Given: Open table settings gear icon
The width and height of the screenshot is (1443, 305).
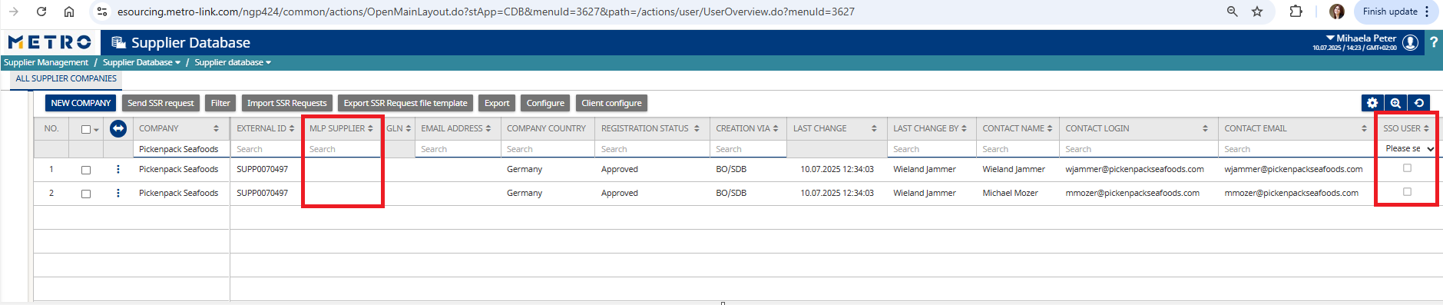Looking at the screenshot, I should pyautogui.click(x=1372, y=103).
